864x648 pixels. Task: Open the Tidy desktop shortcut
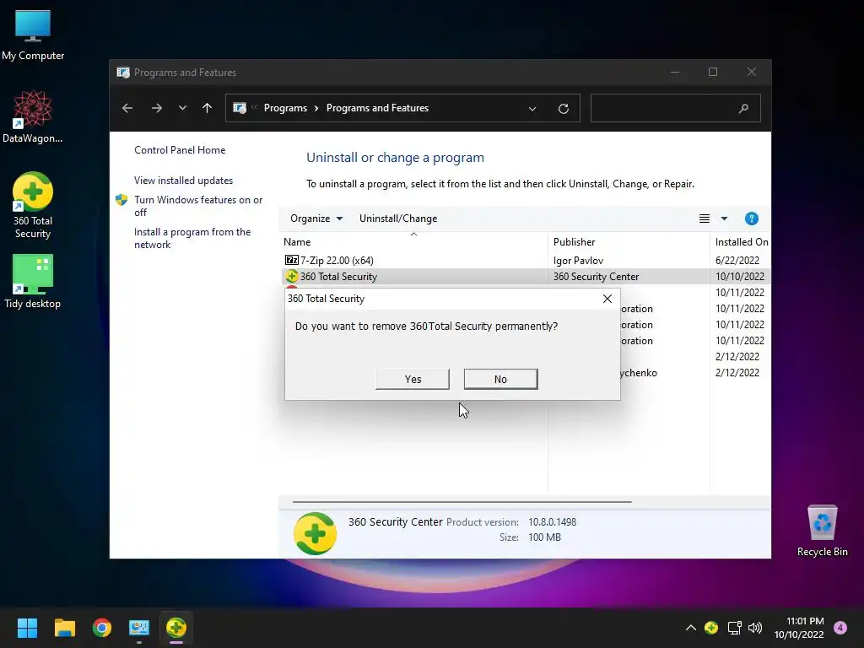33,282
